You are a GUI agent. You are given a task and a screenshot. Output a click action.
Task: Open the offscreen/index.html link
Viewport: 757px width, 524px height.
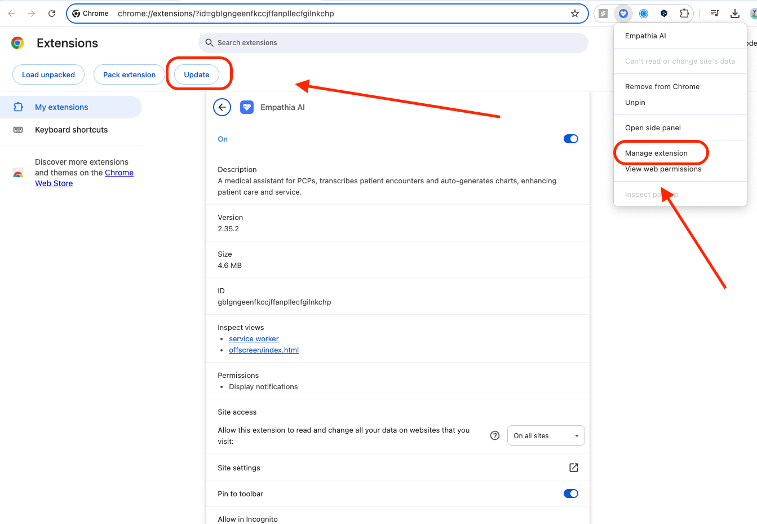tap(264, 350)
